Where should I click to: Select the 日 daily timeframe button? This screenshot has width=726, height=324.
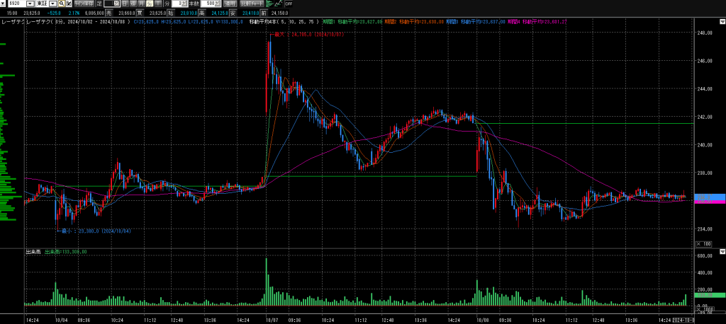(124, 4)
